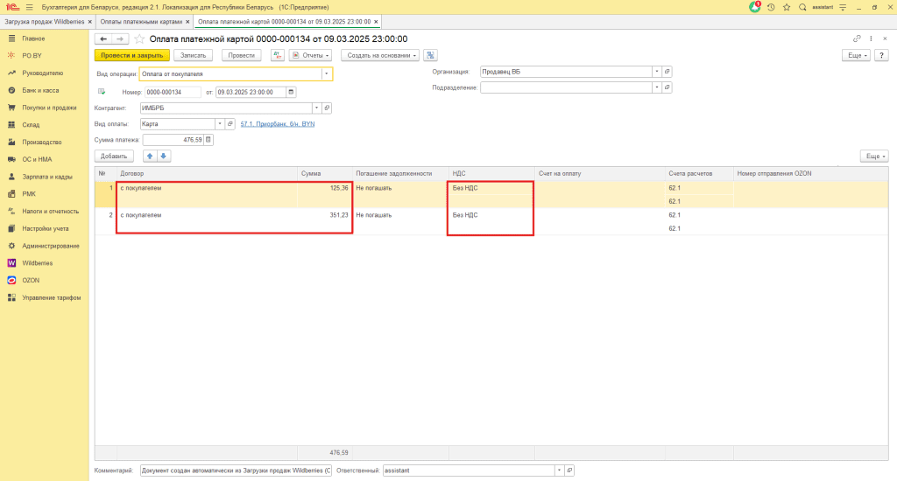
Task: Open Банк и касса menu section
Action: tap(40, 90)
